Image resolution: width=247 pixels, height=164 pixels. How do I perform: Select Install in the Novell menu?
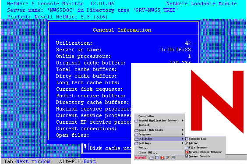[159, 125]
